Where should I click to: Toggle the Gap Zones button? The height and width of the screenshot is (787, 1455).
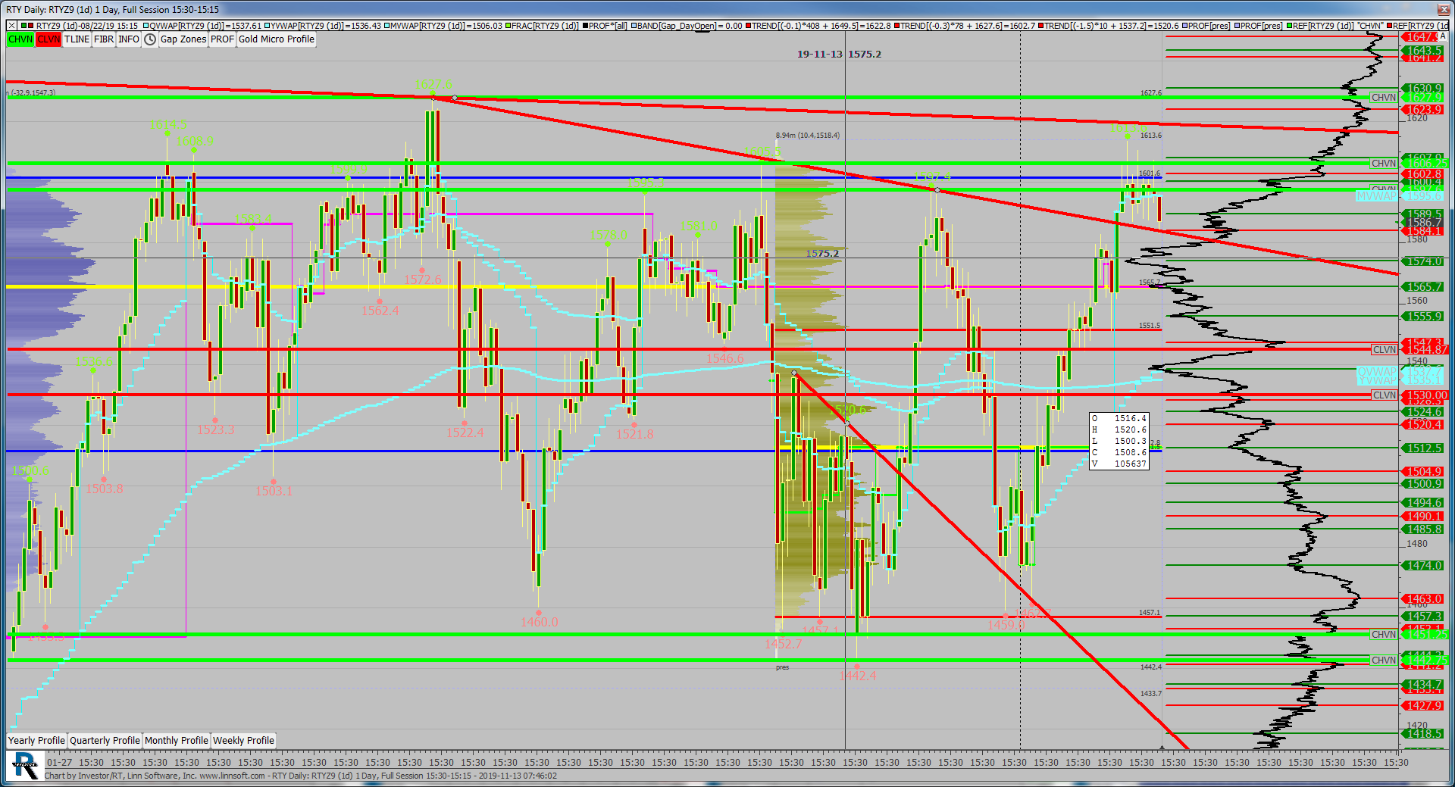tap(183, 39)
